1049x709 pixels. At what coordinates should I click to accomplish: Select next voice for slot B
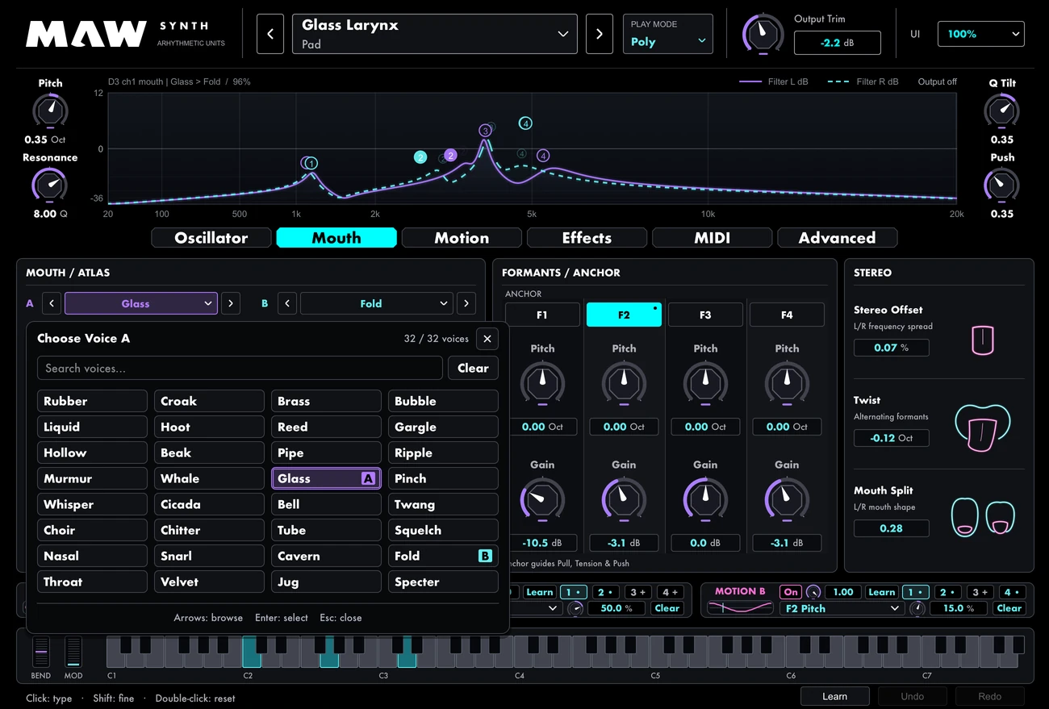click(x=466, y=303)
